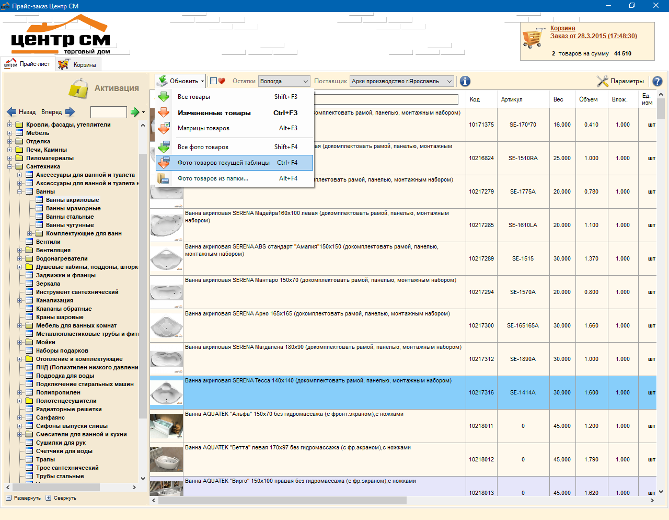Open the help question mark icon

coord(658,81)
